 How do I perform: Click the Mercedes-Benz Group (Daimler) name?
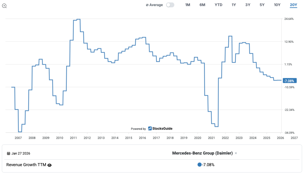(x=202, y=153)
